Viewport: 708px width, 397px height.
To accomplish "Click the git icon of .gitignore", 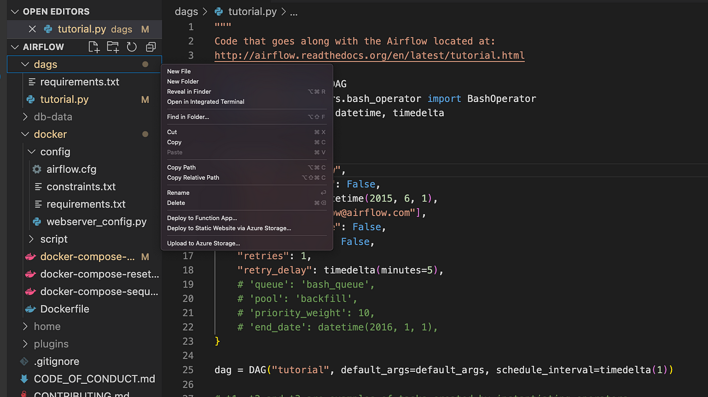I will coord(24,362).
